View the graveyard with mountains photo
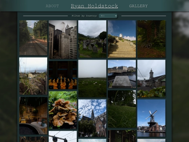Screen dimensions: 189x142 (92, 39)
